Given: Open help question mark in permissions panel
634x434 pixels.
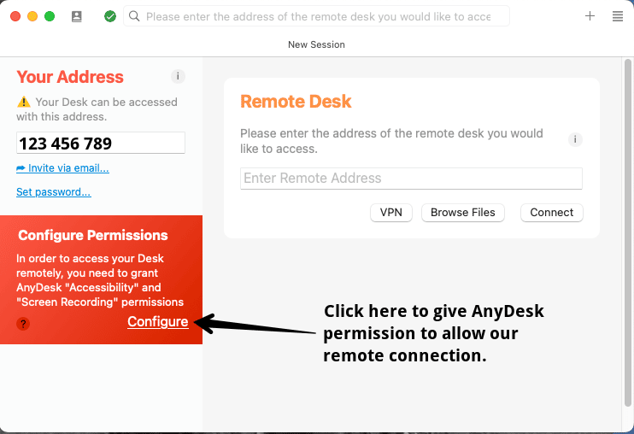Looking at the screenshot, I should coord(23,324).
